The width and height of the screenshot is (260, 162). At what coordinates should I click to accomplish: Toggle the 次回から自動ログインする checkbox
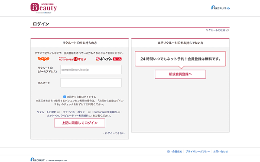click(x=65, y=97)
